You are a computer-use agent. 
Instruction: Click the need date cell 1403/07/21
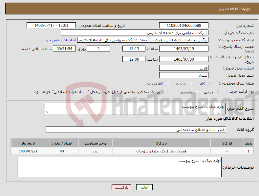click(28, 151)
